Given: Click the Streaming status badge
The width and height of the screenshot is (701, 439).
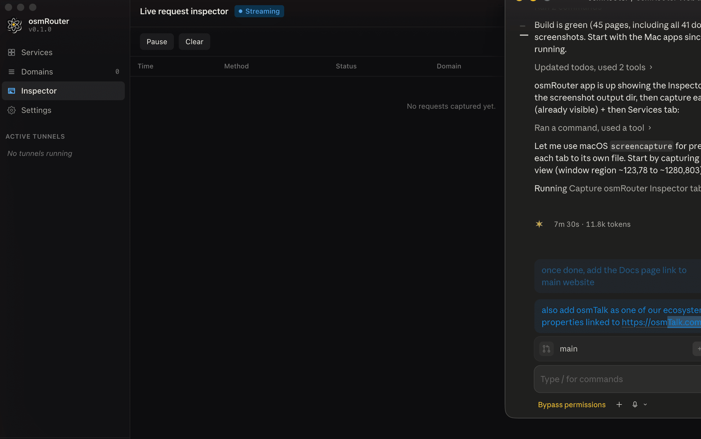Looking at the screenshot, I should (x=259, y=11).
